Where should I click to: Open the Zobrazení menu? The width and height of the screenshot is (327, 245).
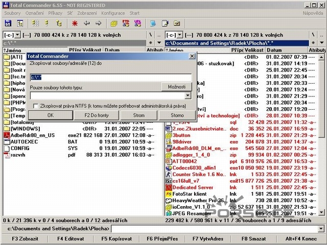coord(87,13)
